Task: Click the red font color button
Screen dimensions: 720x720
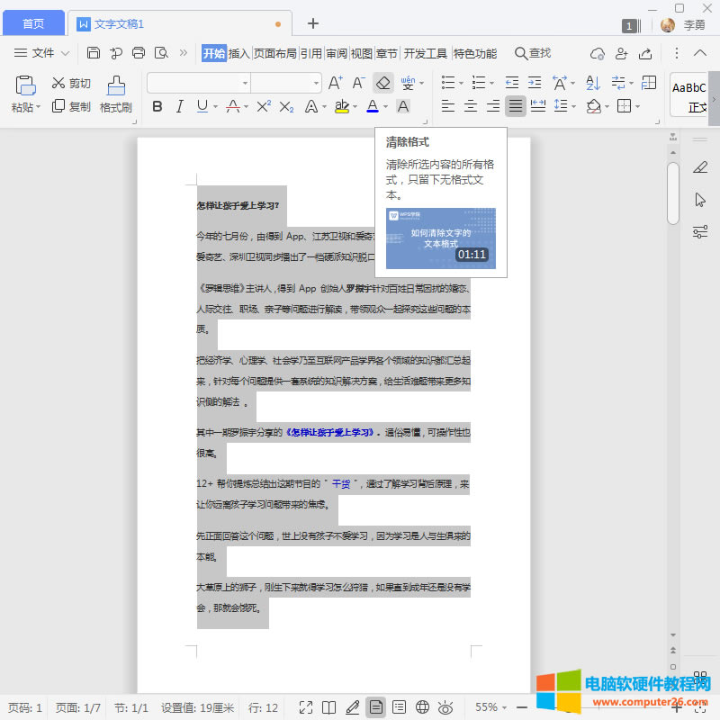Action: click(x=373, y=106)
